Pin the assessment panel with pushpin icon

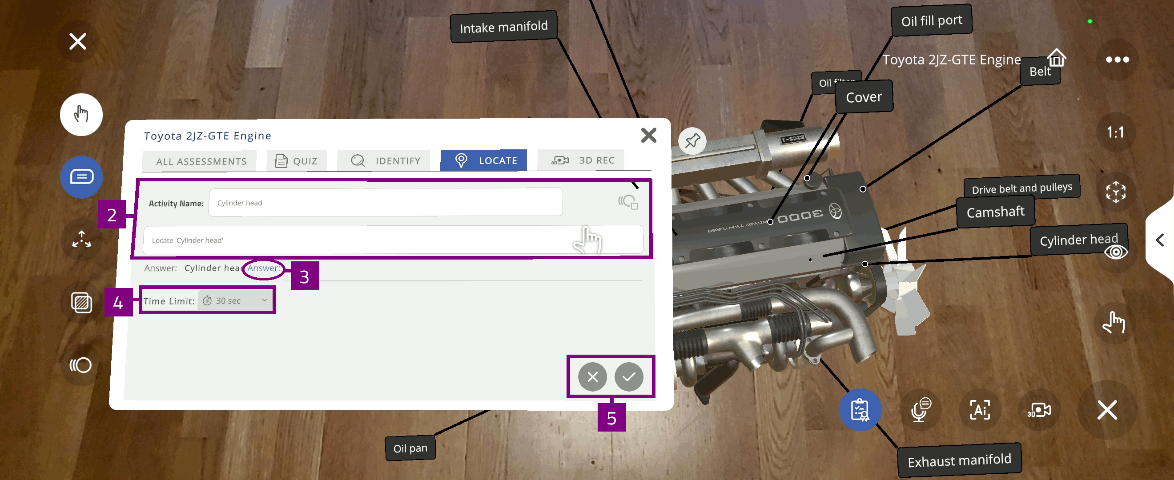692,141
